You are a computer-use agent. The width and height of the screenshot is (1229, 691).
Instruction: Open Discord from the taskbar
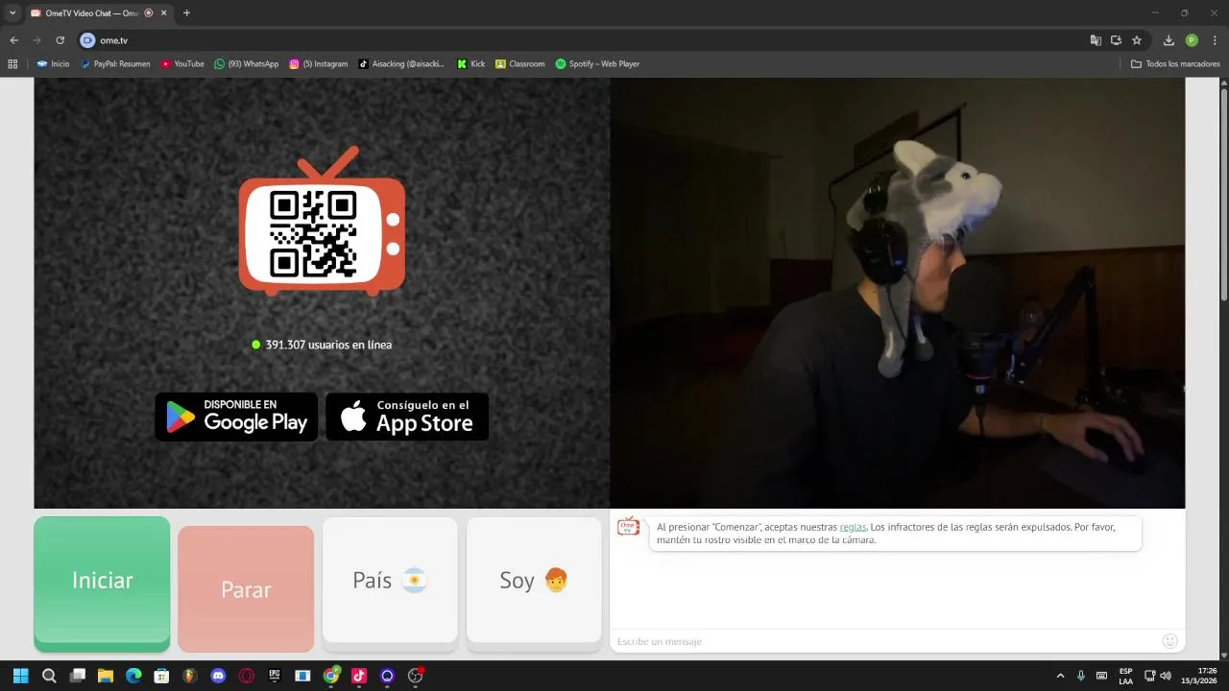(218, 676)
